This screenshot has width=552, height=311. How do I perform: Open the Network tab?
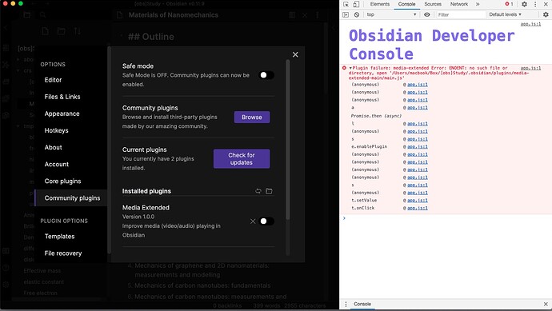tap(459, 4)
